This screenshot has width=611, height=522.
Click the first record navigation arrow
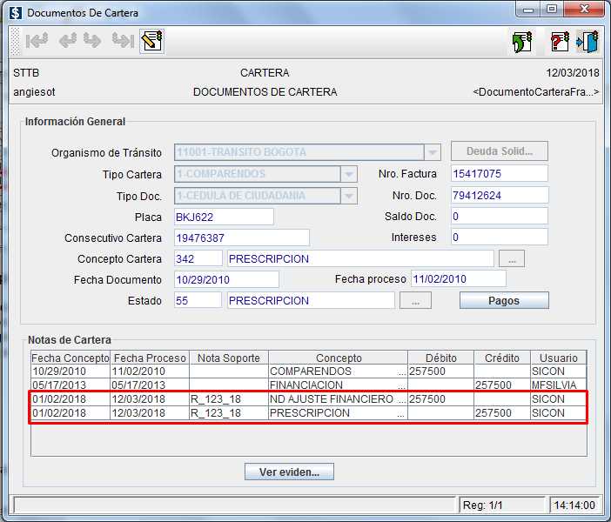click(37, 41)
